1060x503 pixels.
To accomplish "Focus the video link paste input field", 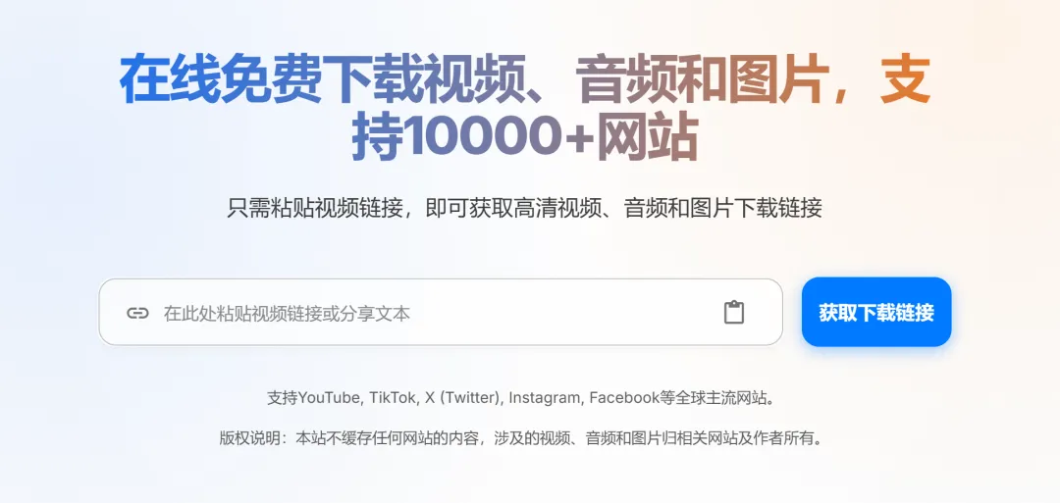I will [440, 312].
